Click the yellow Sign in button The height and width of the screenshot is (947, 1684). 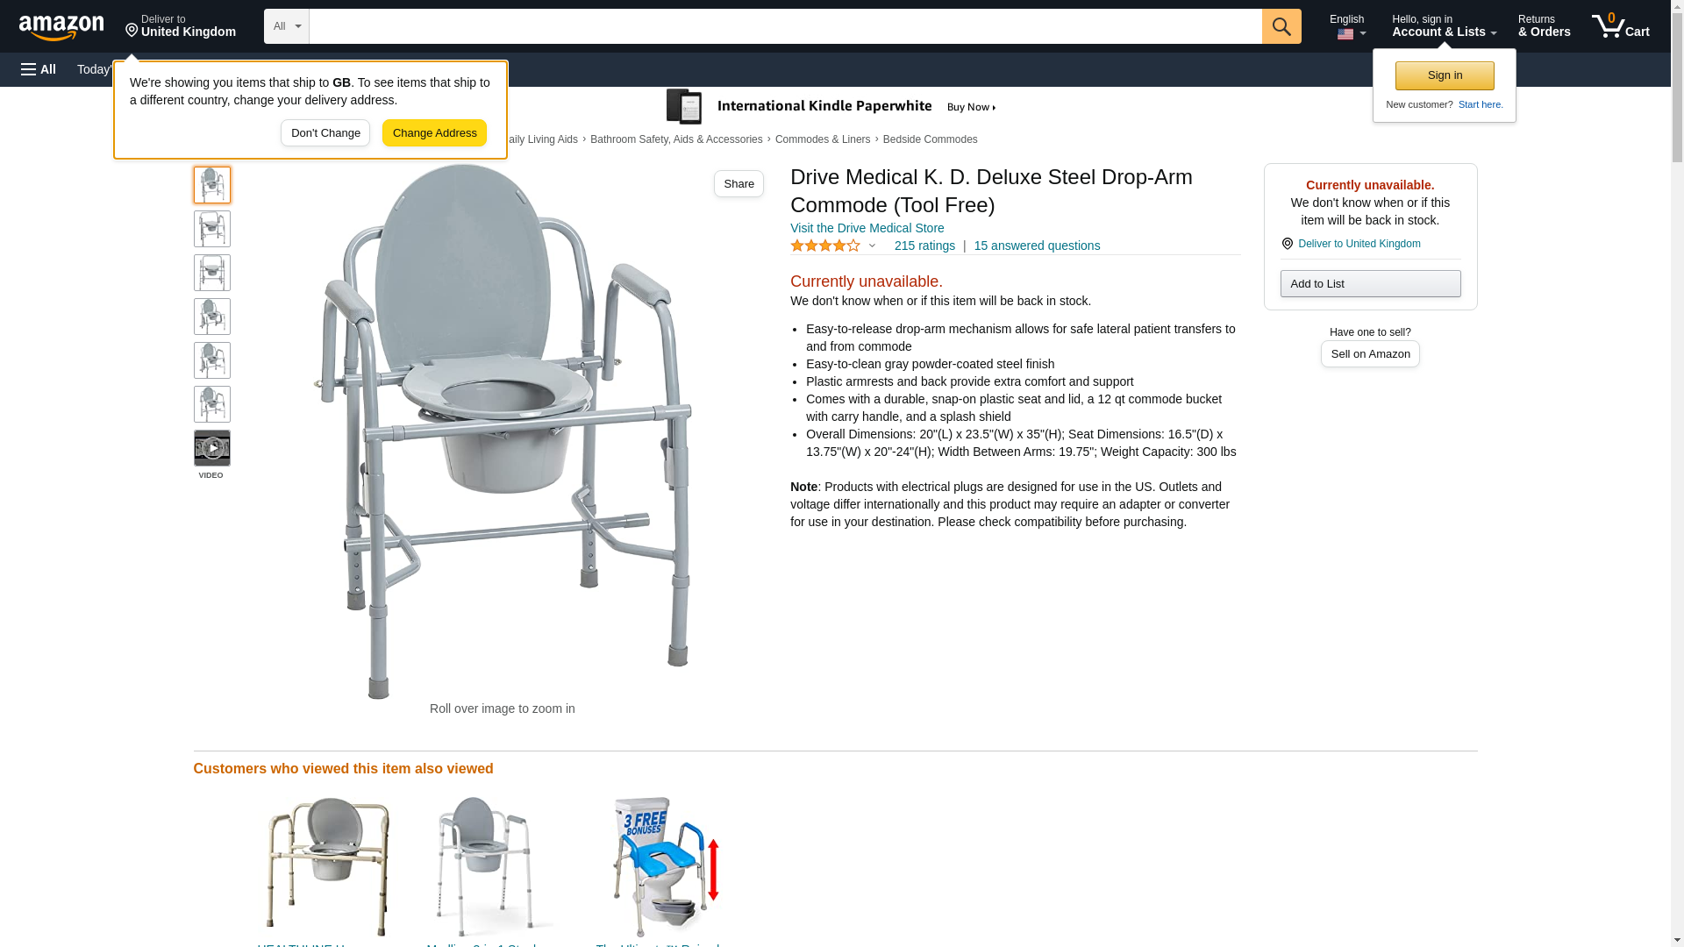tap(1445, 75)
